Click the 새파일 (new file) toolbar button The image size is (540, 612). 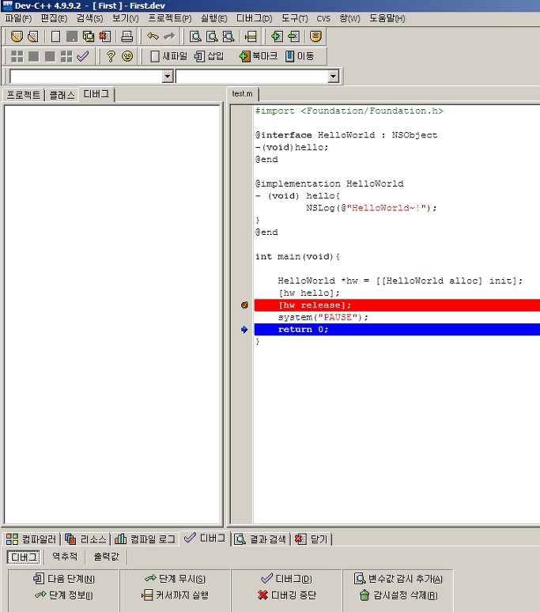click(x=168, y=56)
